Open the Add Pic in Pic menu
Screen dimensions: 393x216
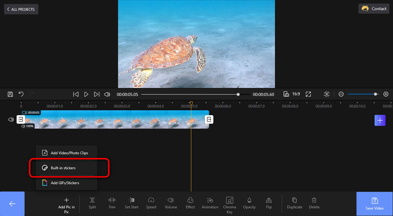[67, 205]
